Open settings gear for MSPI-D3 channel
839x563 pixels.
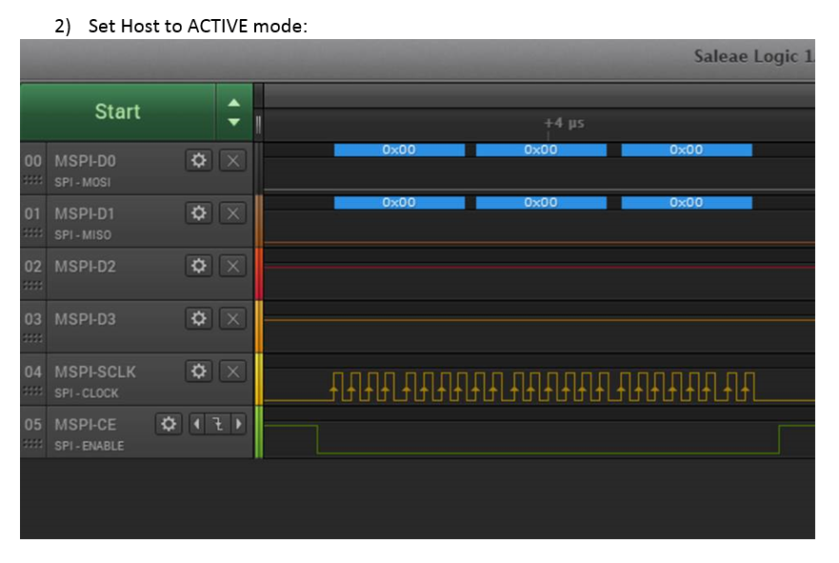[x=198, y=318]
